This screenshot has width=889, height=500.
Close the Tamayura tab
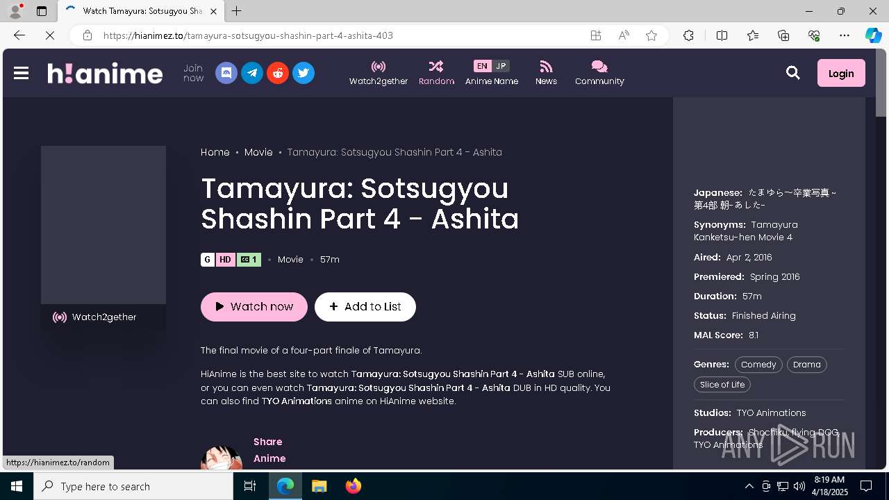pyautogui.click(x=213, y=11)
